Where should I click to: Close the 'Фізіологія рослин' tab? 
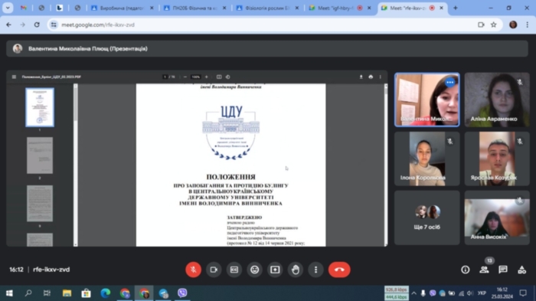point(297,8)
